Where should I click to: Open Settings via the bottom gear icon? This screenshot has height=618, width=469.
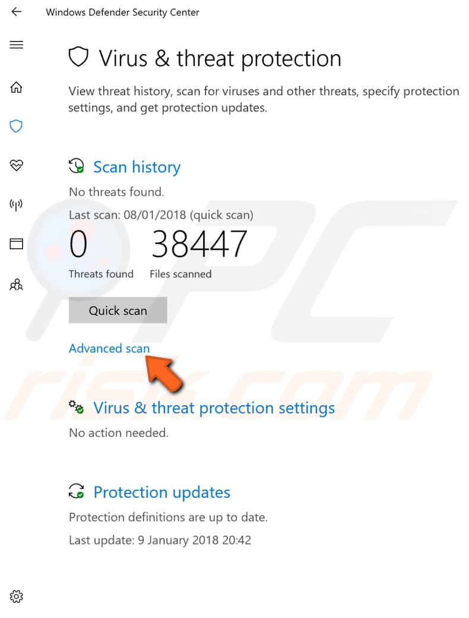(16, 597)
